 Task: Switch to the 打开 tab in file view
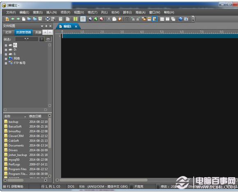(x=9, y=32)
